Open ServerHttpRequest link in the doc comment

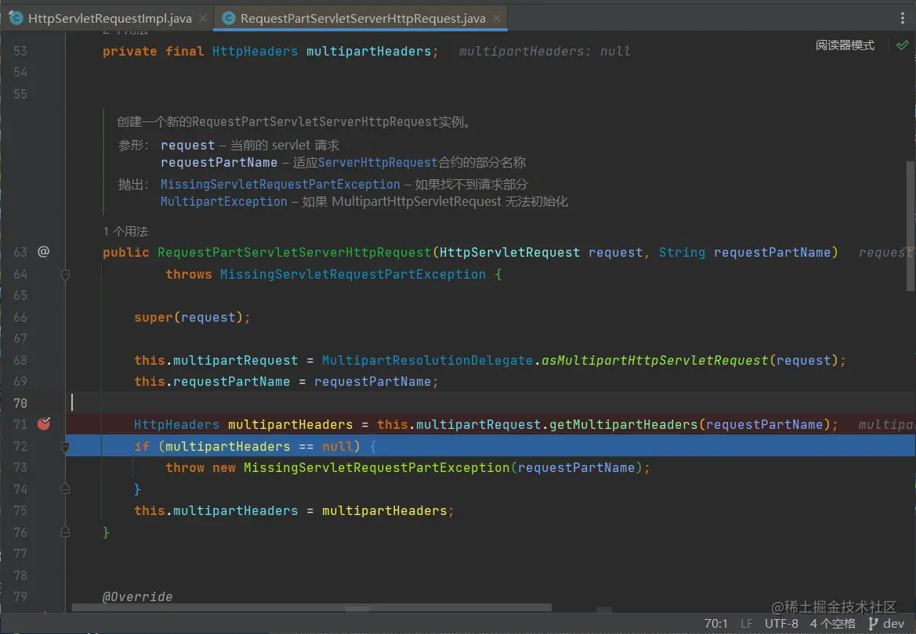[378, 162]
